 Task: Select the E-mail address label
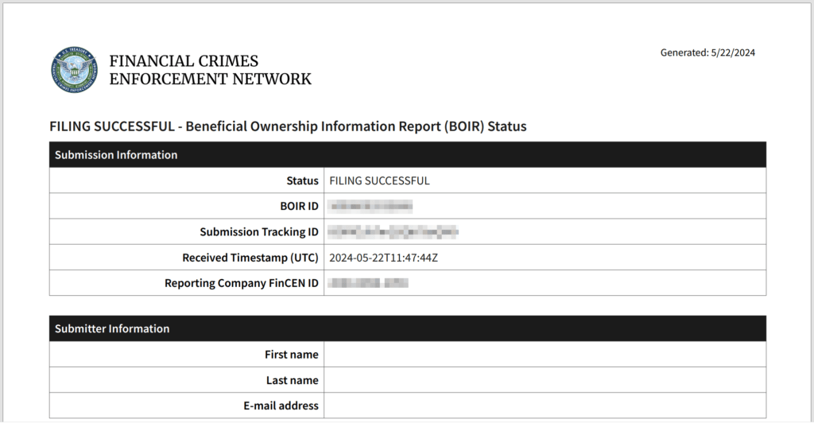[281, 406]
